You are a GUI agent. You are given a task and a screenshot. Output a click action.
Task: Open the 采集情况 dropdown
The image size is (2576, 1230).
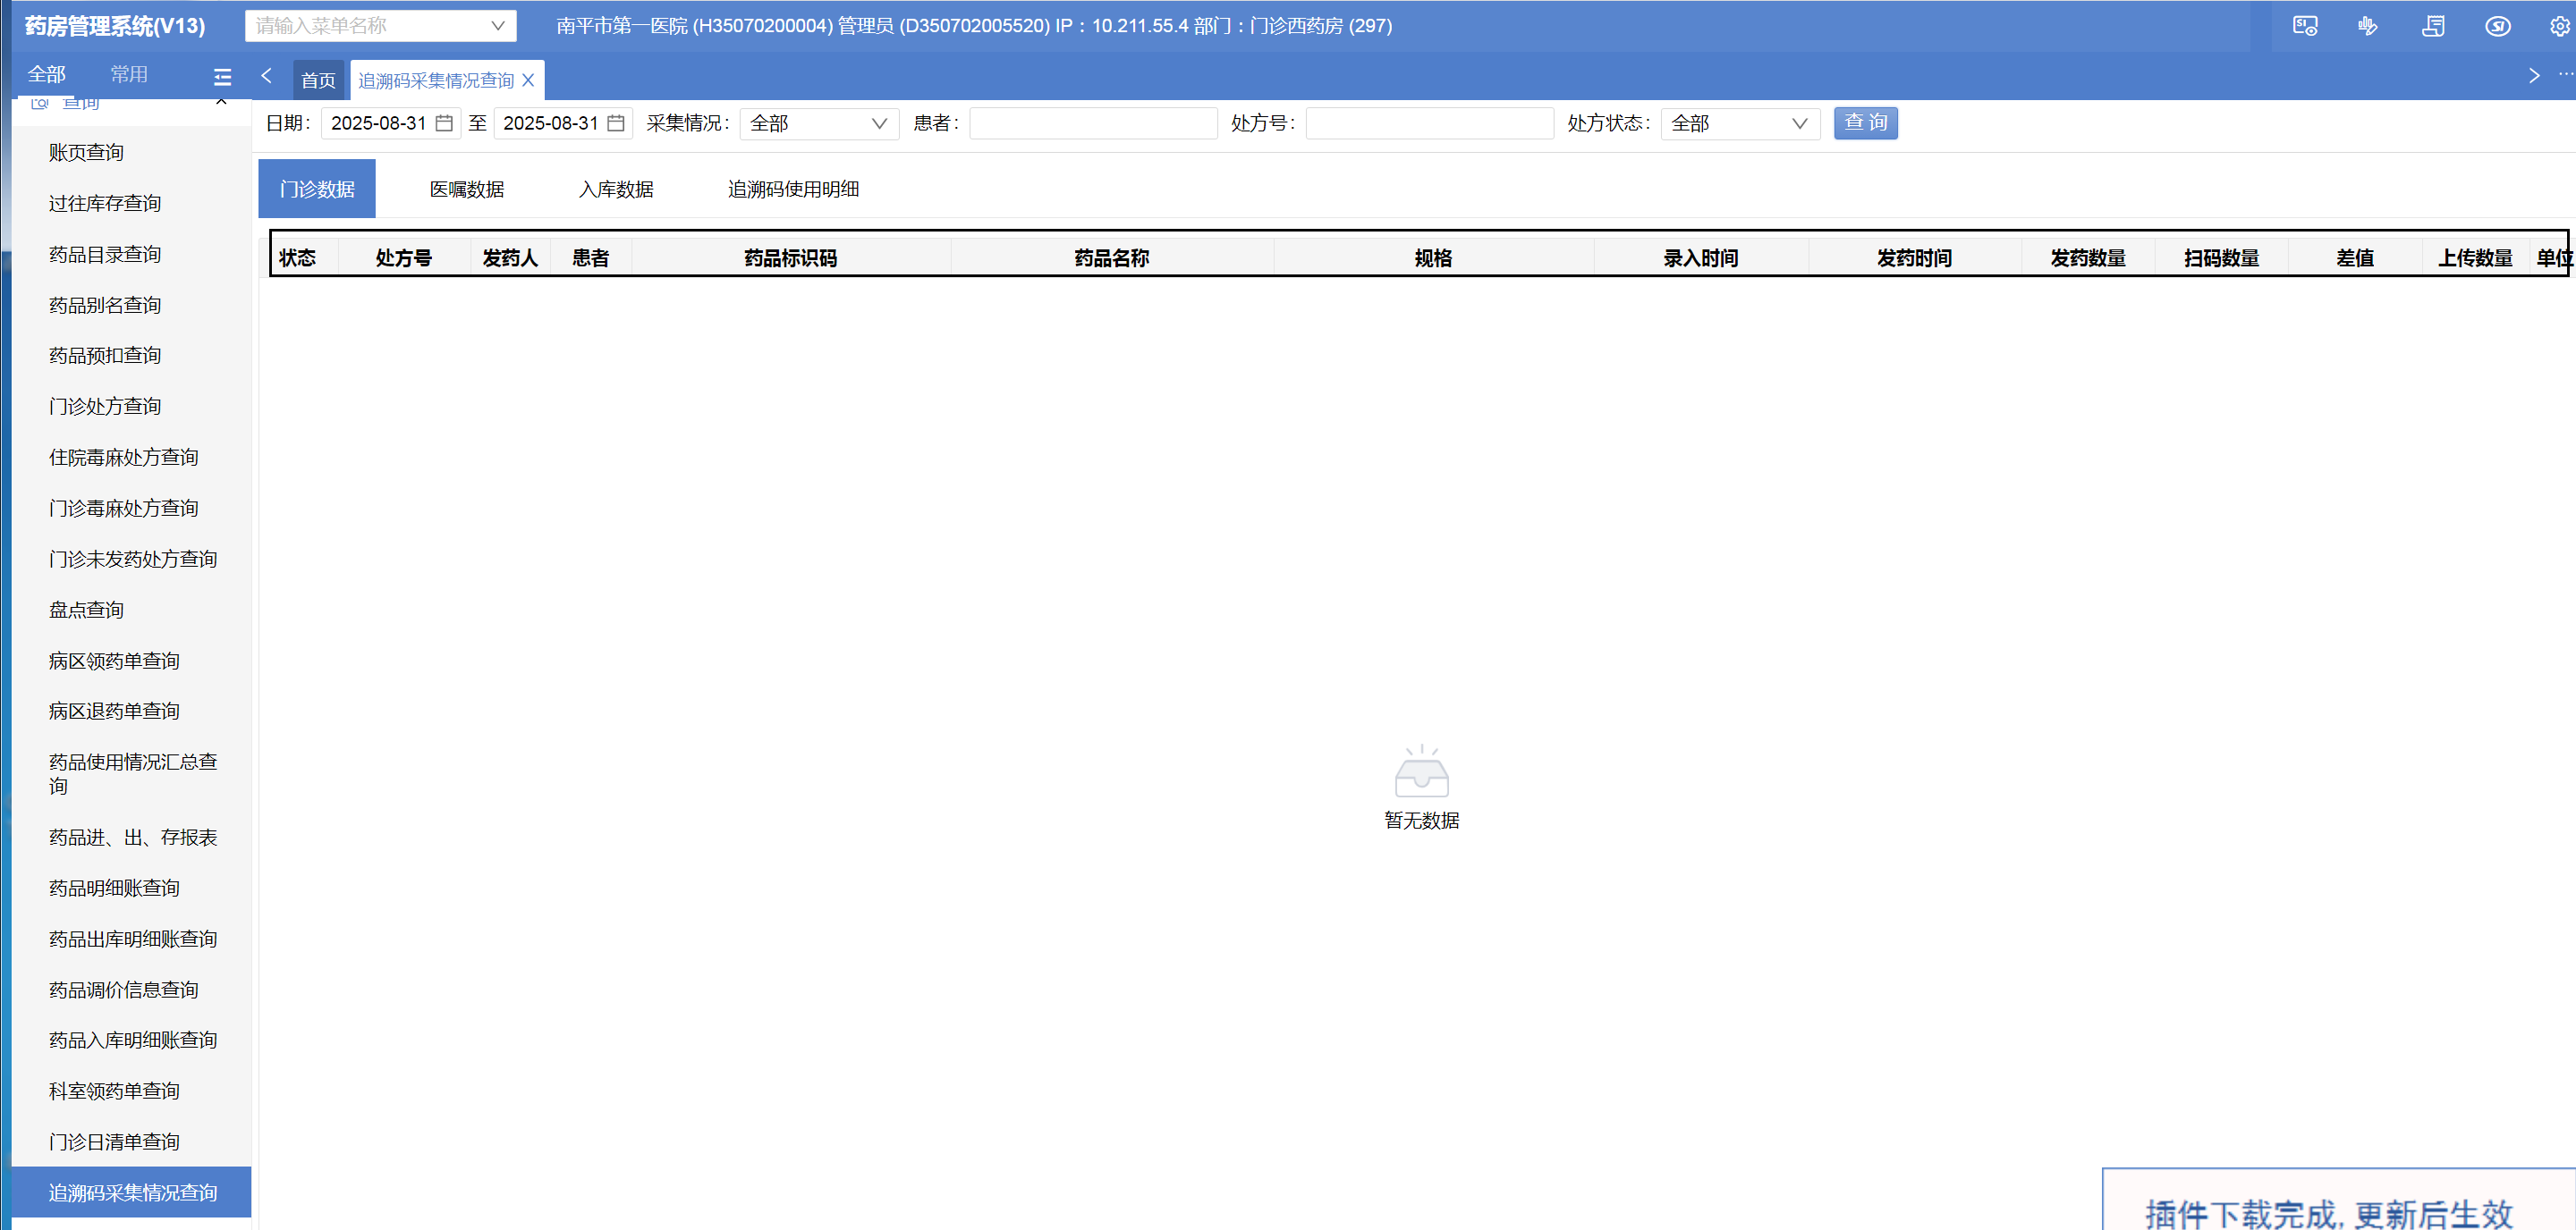coord(818,122)
